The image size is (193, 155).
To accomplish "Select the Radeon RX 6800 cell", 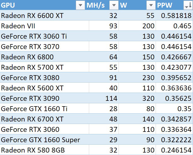I will (44, 57).
